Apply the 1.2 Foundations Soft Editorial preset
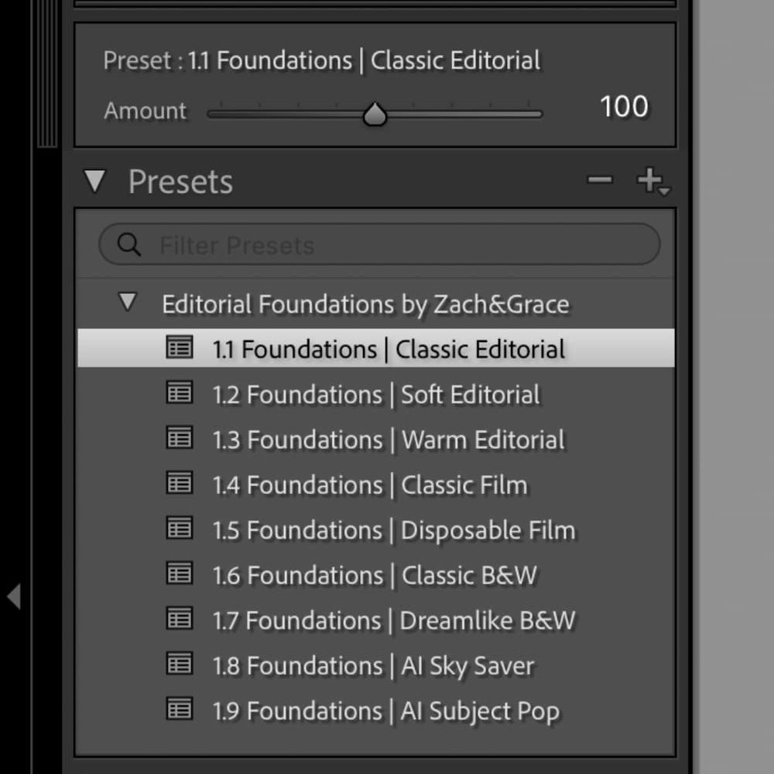This screenshot has width=774, height=774. 376,394
